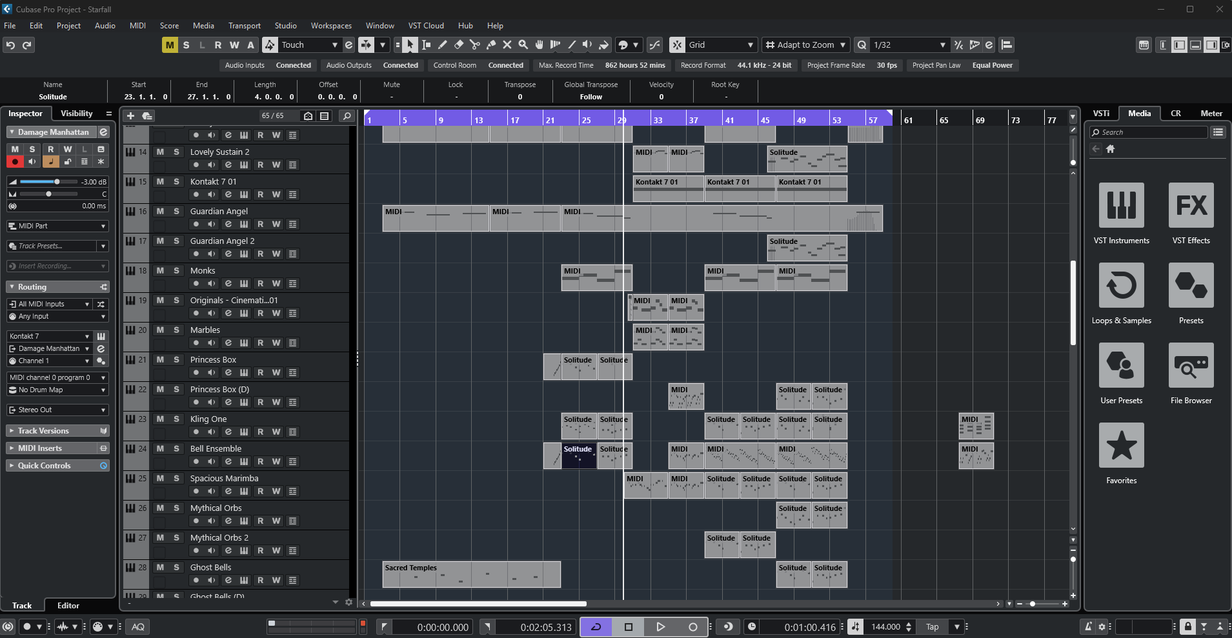Toggle the Cycle loop button
This screenshot has width=1232, height=638.
[x=596, y=626]
